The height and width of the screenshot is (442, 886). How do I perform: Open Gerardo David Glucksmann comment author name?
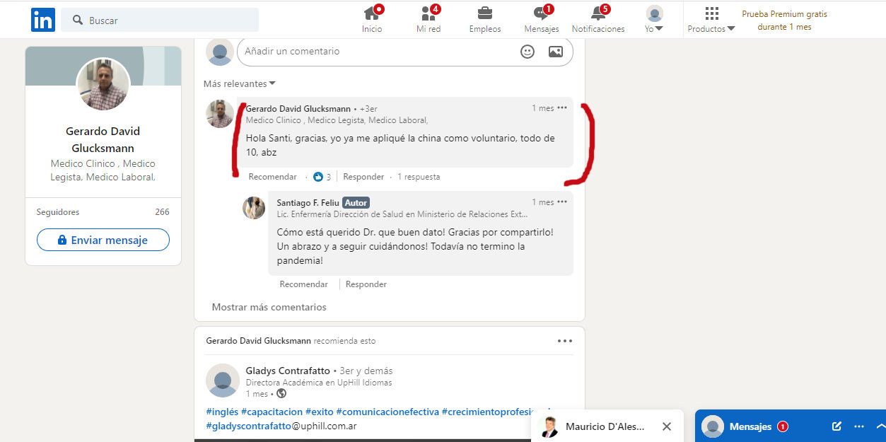298,109
